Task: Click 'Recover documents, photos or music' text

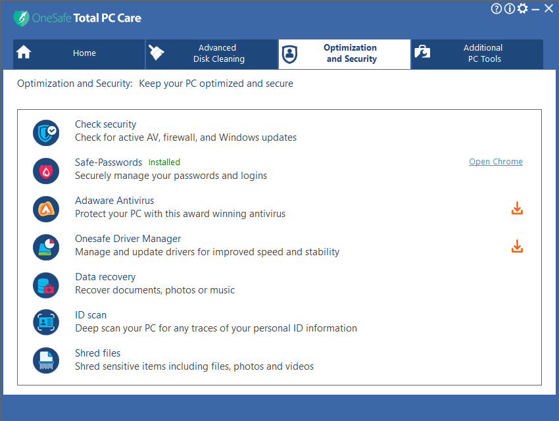Action: tap(155, 290)
